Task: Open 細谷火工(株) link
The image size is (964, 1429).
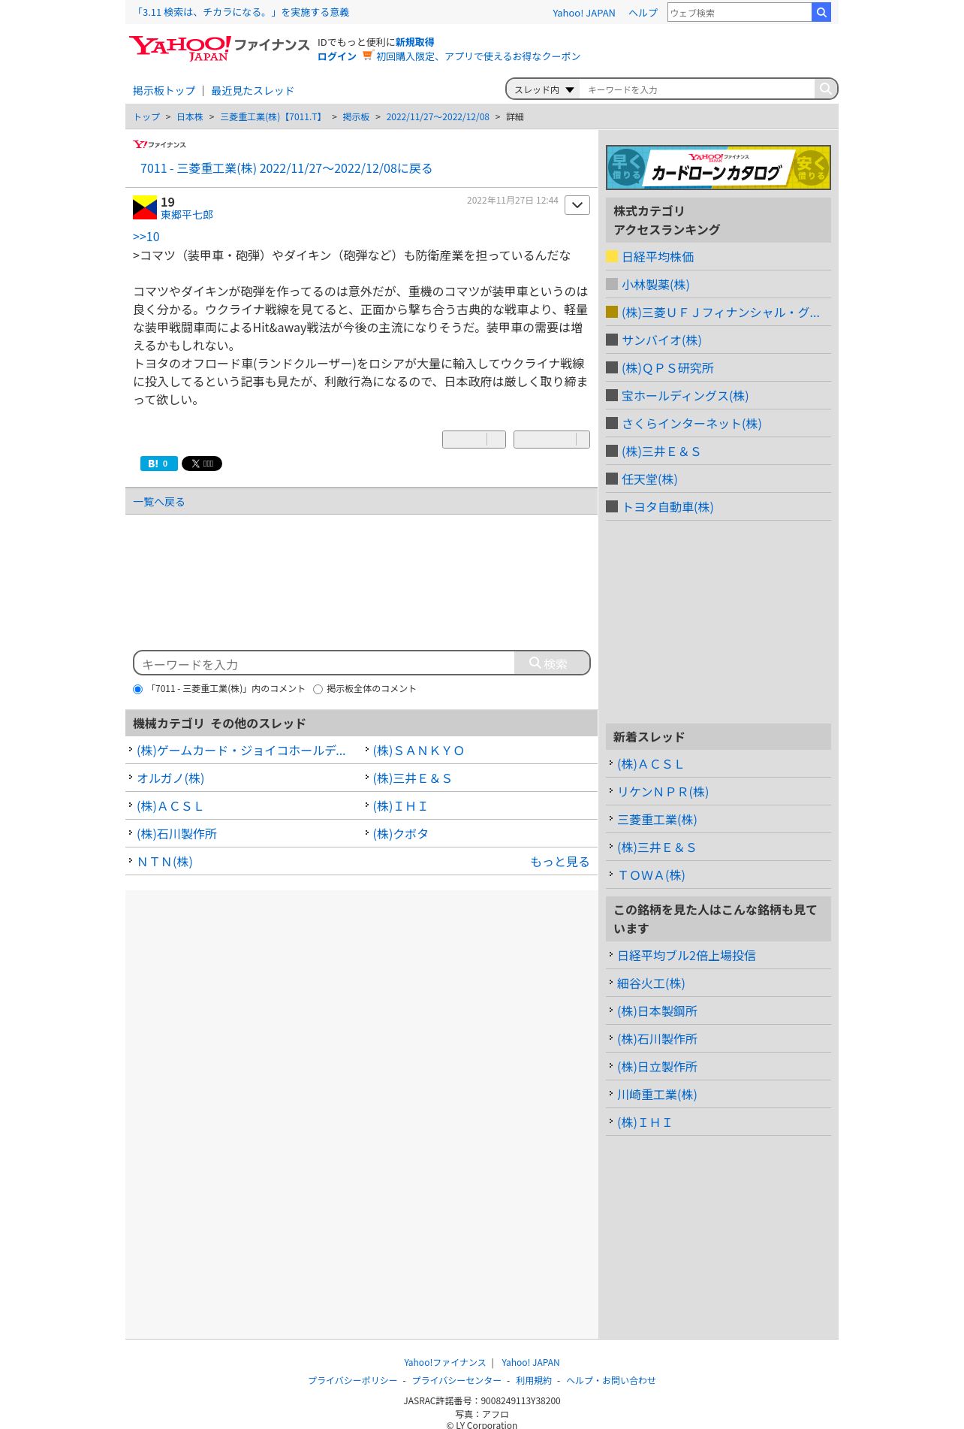Action: 651,983
